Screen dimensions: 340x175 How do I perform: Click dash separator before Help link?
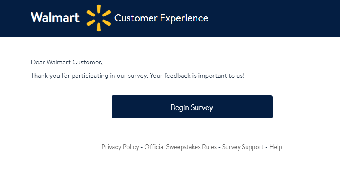[267, 148]
